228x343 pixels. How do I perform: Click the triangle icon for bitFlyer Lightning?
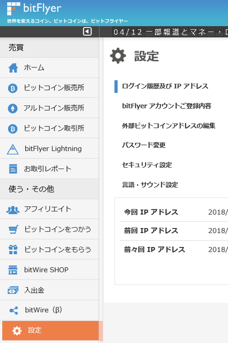[13, 149]
